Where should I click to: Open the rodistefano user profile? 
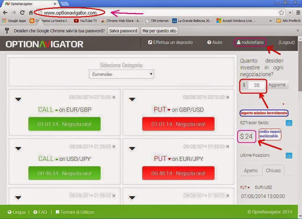pyautogui.click(x=250, y=42)
